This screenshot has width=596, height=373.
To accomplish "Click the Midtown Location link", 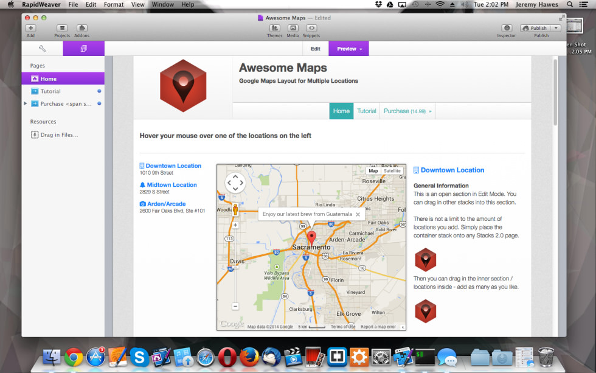I will [172, 185].
